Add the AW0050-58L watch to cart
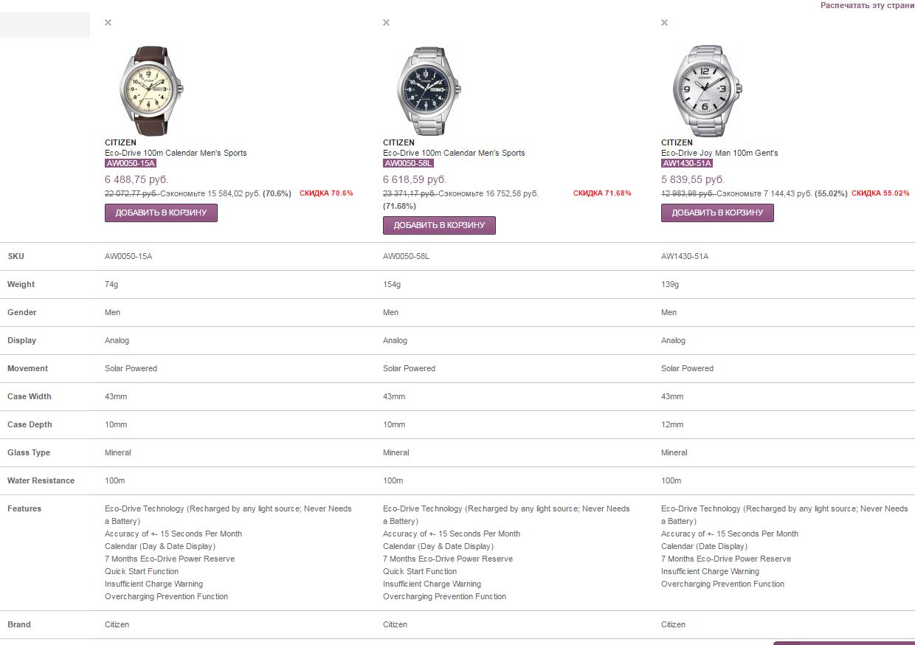 439,225
